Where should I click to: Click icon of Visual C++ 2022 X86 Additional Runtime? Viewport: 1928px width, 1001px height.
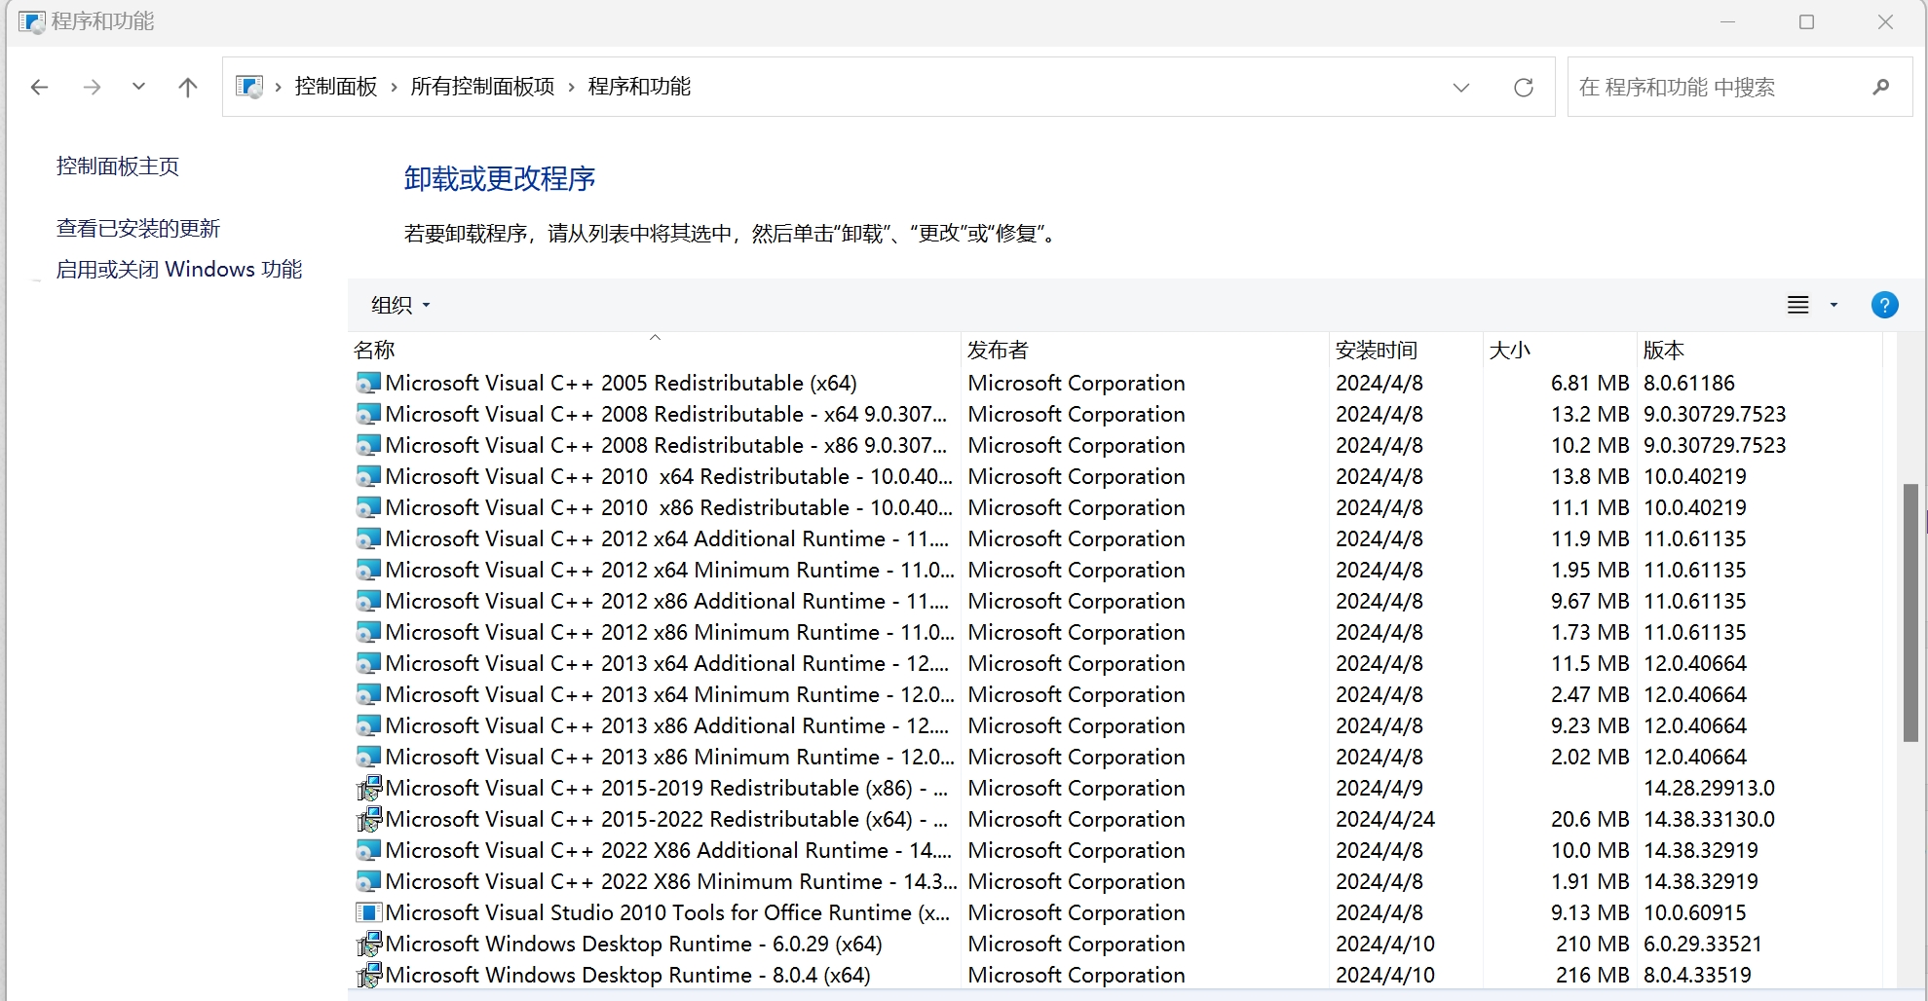click(x=368, y=851)
